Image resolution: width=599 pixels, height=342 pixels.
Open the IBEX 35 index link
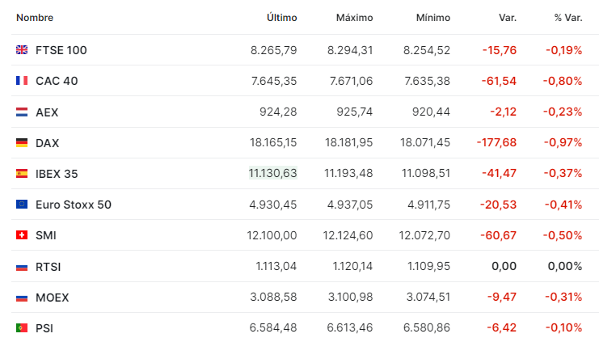coord(57,174)
